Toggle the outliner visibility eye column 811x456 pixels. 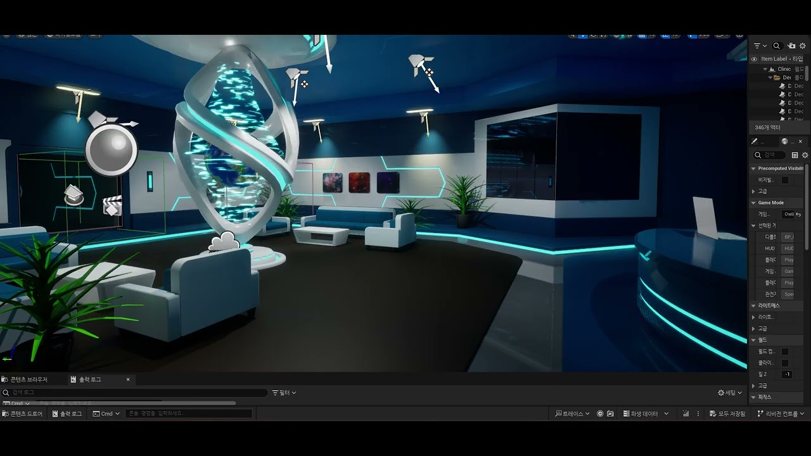754,59
